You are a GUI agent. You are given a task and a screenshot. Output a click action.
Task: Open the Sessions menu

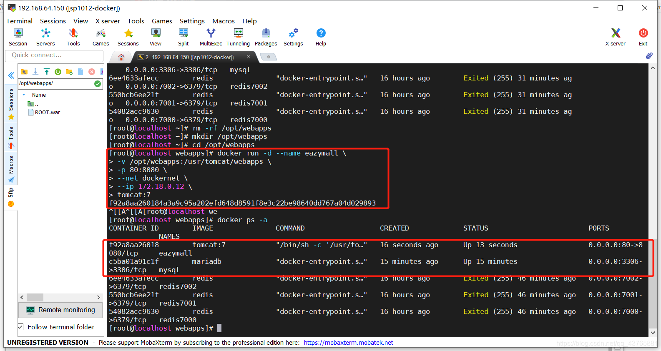click(53, 21)
